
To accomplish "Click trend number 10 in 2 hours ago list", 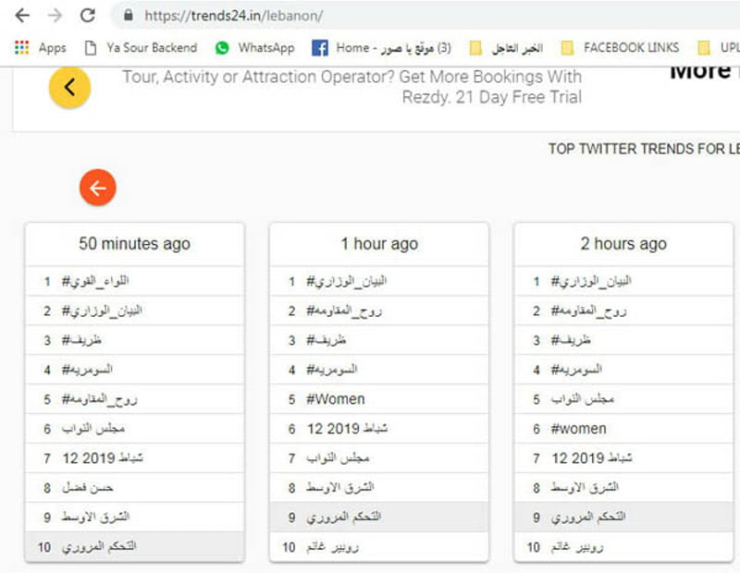I will pos(623,547).
